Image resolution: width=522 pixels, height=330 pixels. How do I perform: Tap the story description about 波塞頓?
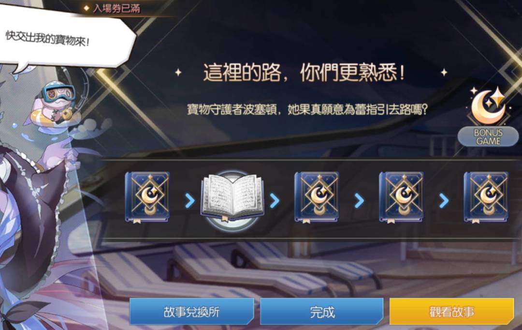[x=307, y=109]
